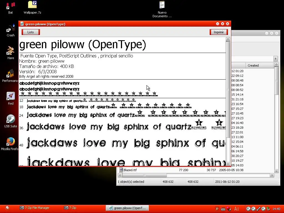Click the font viewer vertical scrollbar thumb
The height and width of the screenshot is (213, 284).
tap(228, 90)
